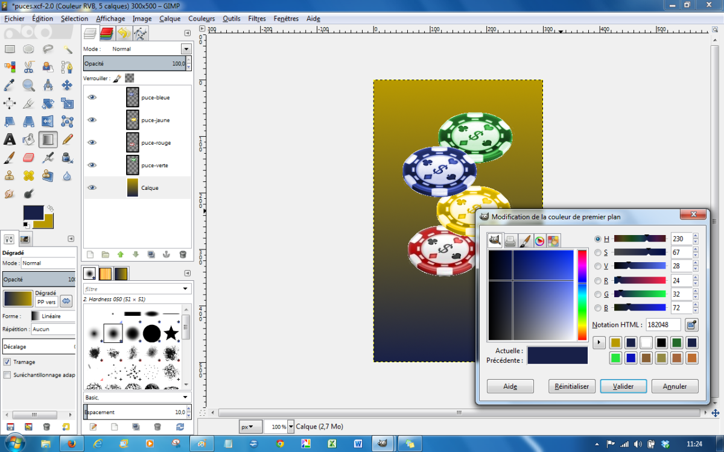This screenshot has height=452, width=724.
Task: Open the Répétition Aucun dropdown
Action: coord(53,330)
